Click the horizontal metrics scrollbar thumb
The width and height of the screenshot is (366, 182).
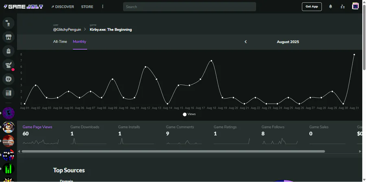(173, 151)
